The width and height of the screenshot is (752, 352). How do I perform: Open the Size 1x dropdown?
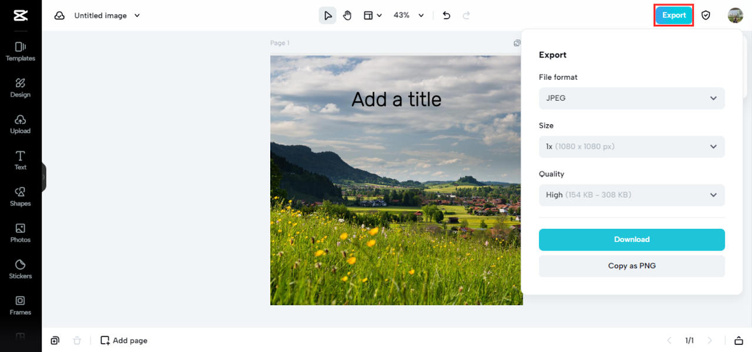[632, 147]
